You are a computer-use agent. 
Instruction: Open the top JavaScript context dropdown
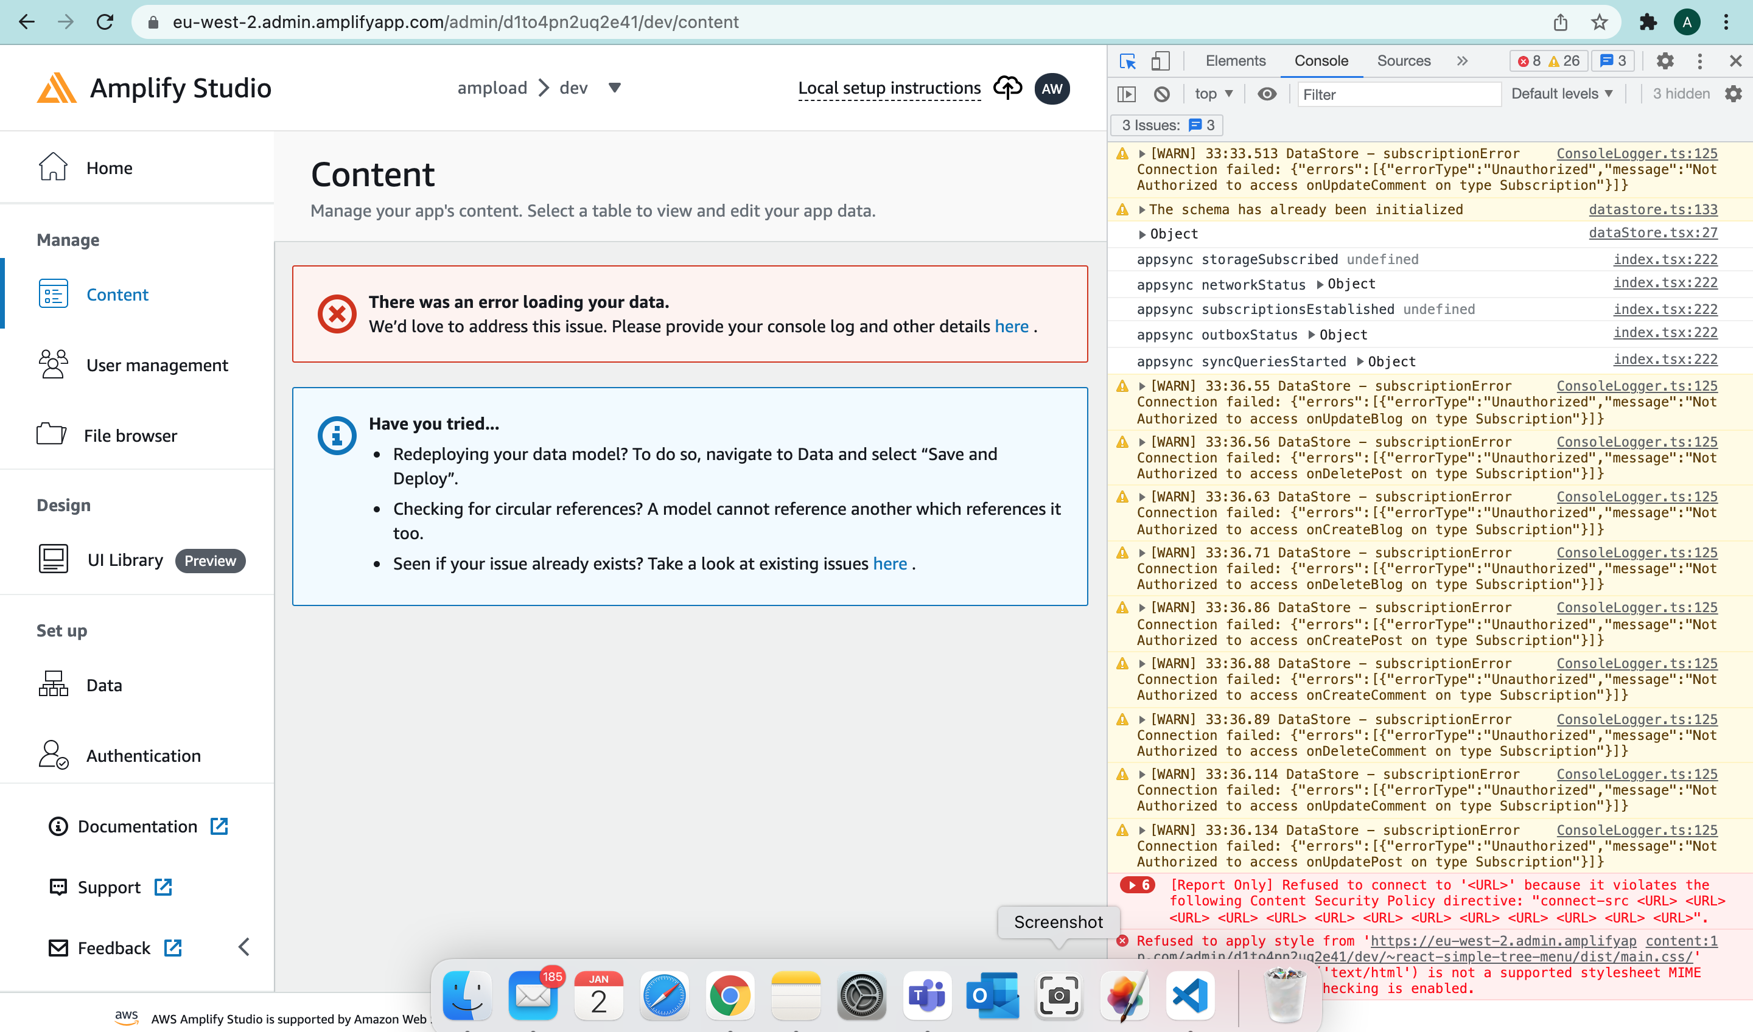(1214, 94)
